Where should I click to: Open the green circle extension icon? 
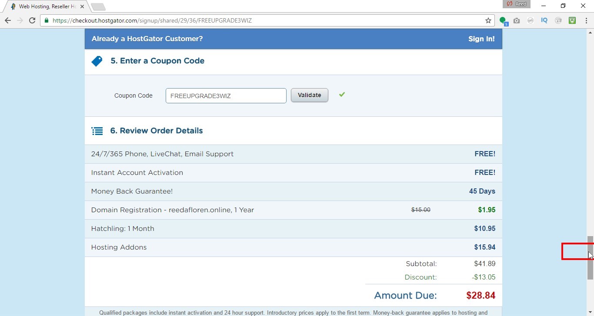coord(503,20)
